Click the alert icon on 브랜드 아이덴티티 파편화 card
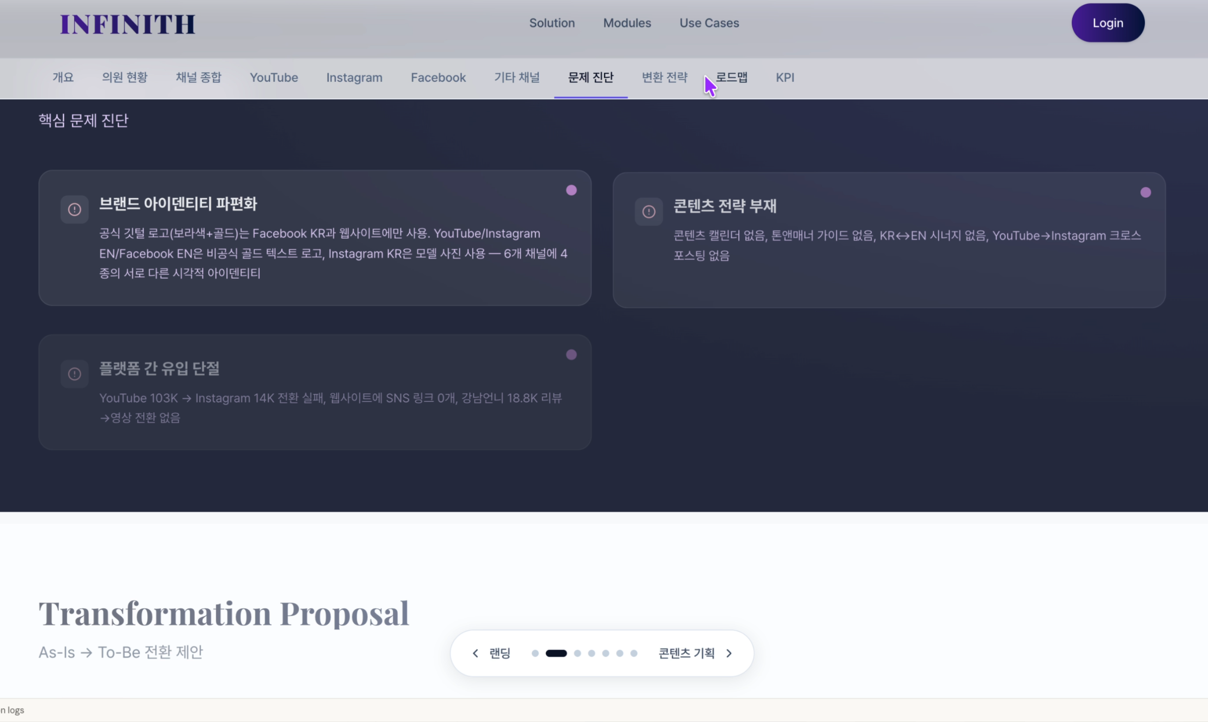The height and width of the screenshot is (722, 1208). pyautogui.click(x=74, y=210)
